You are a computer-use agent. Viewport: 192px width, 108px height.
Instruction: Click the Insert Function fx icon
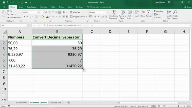tap(44, 25)
